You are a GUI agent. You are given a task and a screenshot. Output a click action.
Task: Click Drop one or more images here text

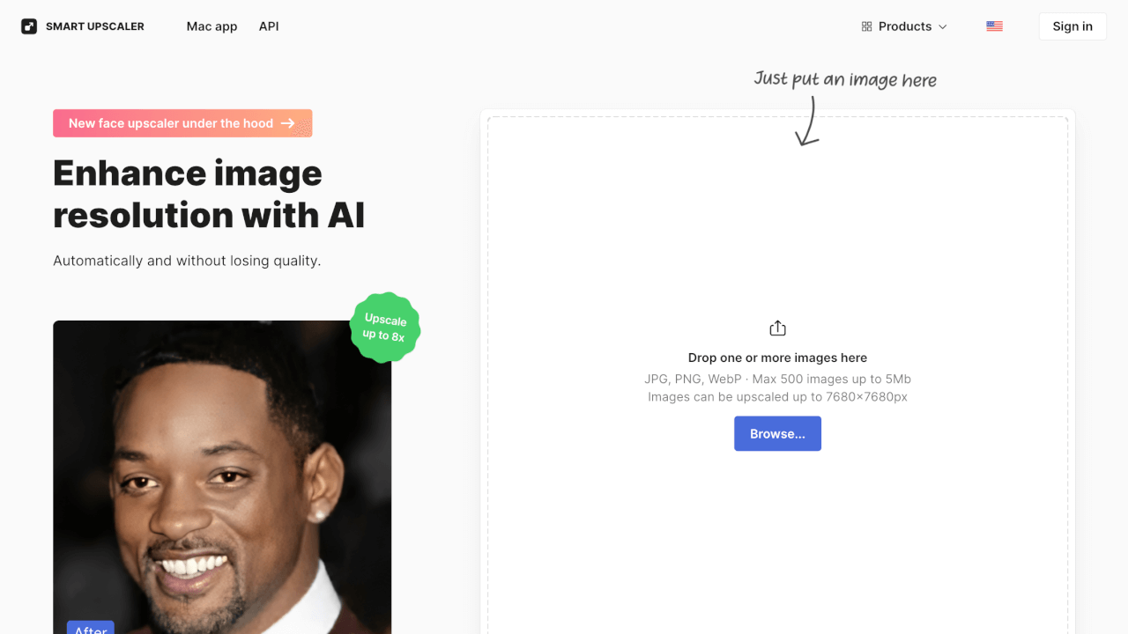(x=777, y=358)
